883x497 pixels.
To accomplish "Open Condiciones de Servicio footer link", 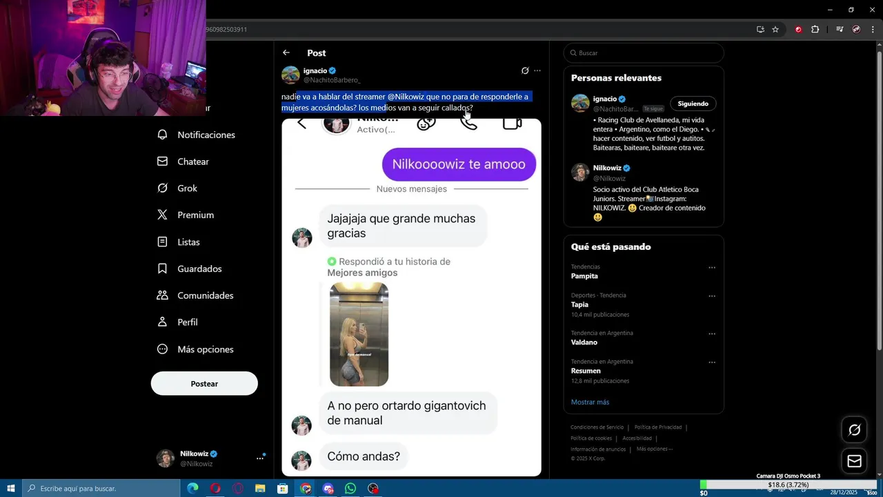I will coord(597,427).
